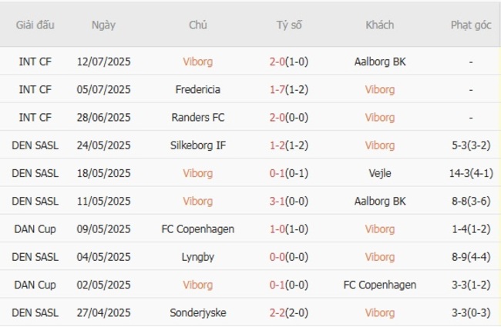The image size is (501, 327).
Task: Click FC Copenhagen in the 09/05/2025 row
Action: coord(197,229)
